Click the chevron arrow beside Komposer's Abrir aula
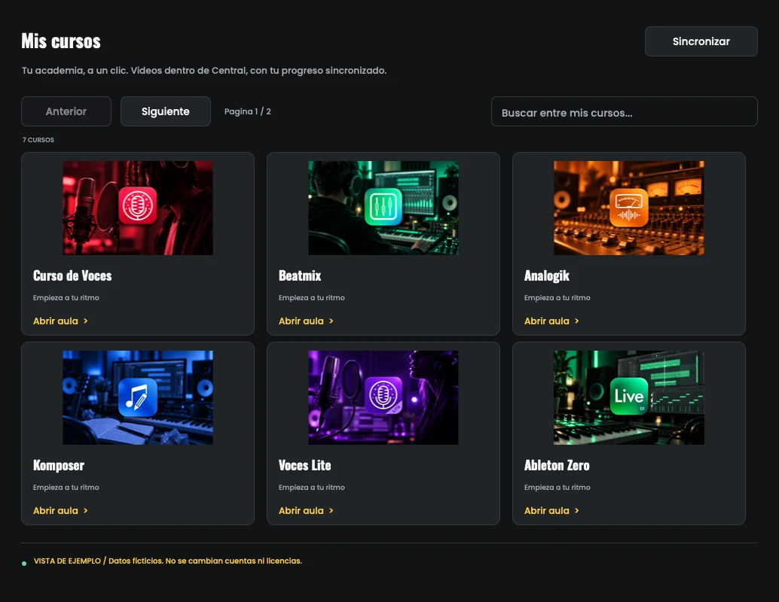 [x=85, y=511]
